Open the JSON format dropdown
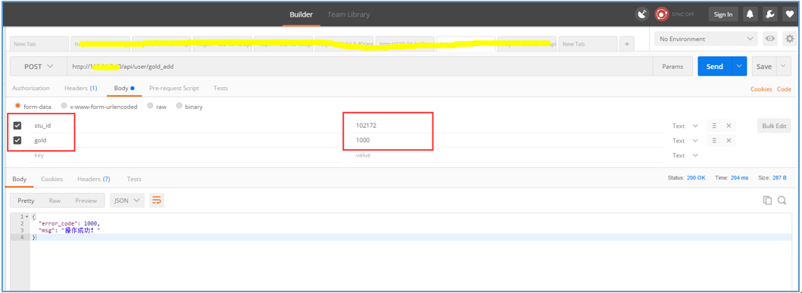 (x=126, y=201)
